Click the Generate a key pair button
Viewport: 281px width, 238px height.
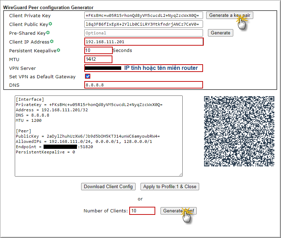click(230, 15)
